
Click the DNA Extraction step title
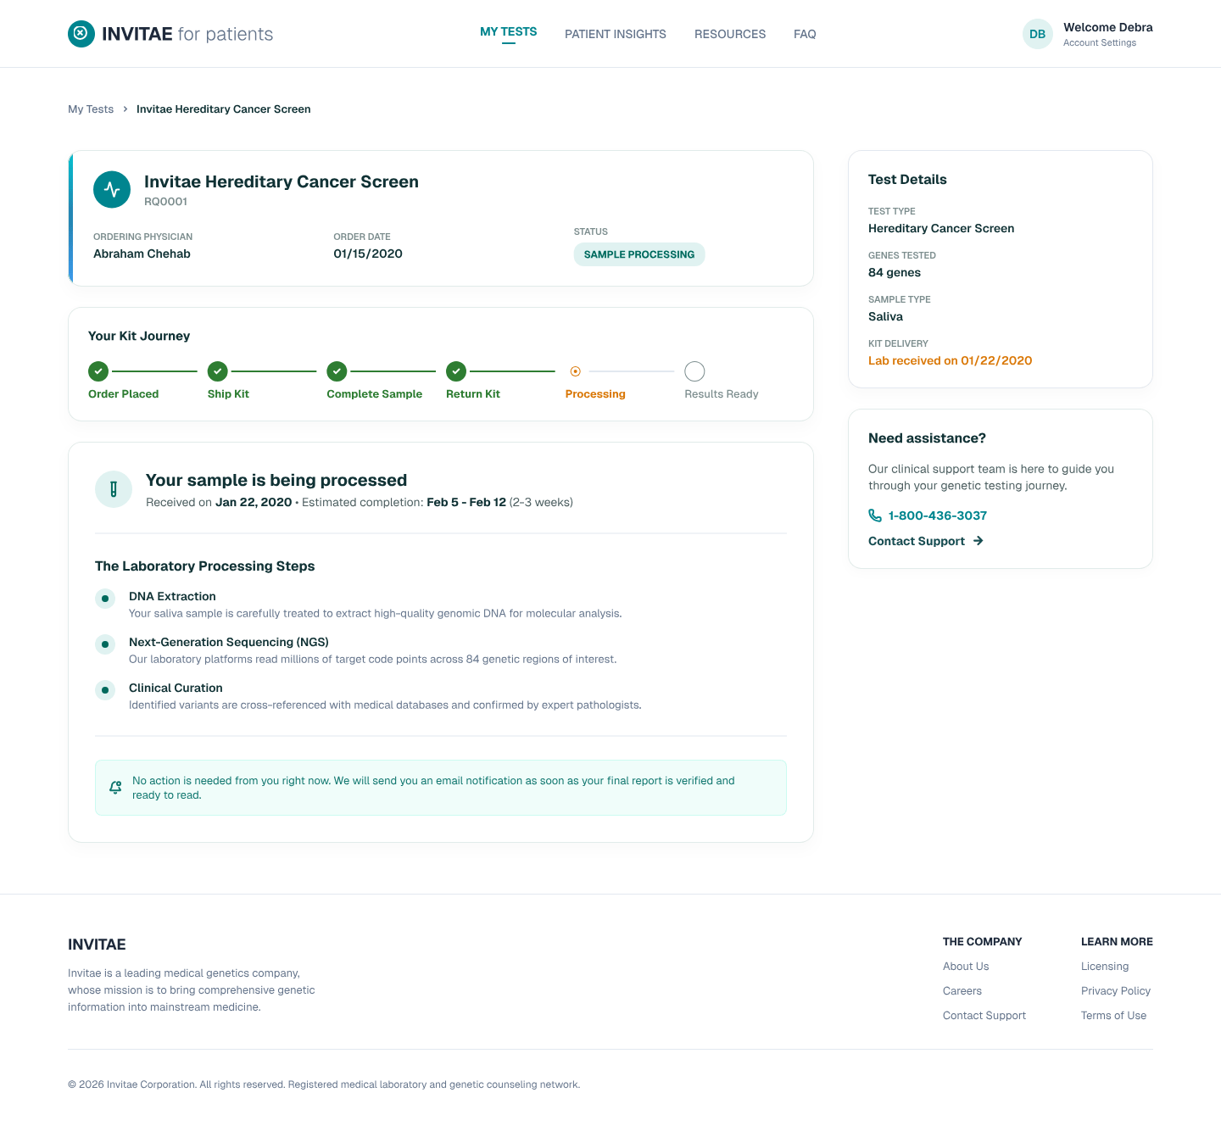click(172, 596)
